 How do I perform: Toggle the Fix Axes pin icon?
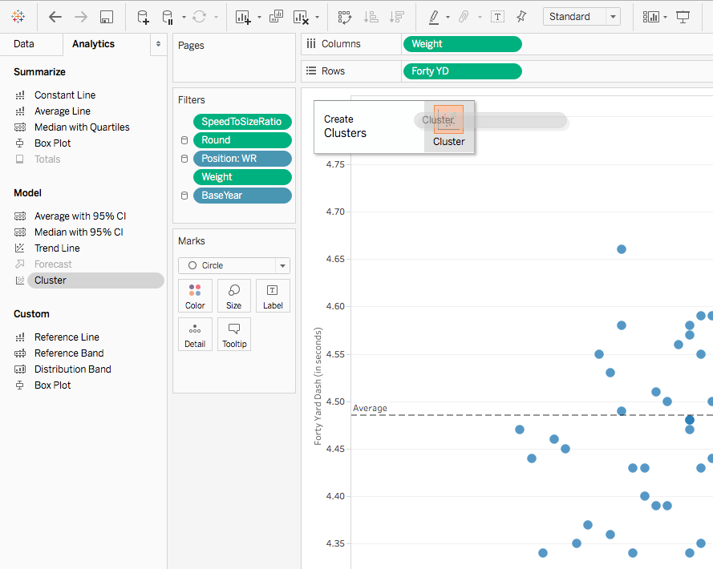[521, 17]
